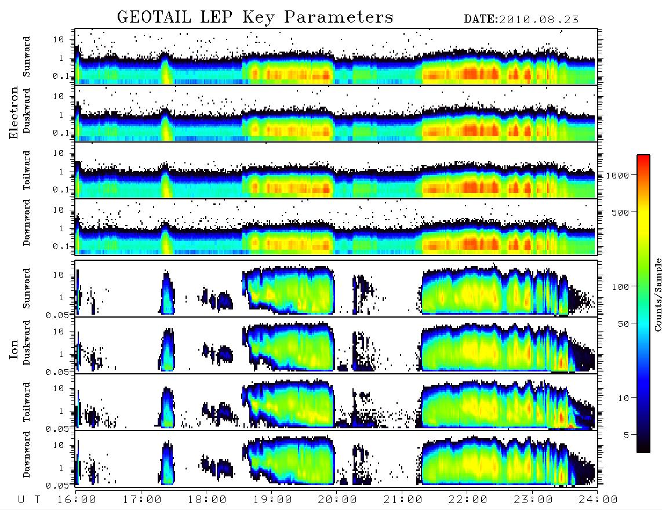Click the Ion Sunward spectrogram panel
662x510 pixels.
pos(336,289)
